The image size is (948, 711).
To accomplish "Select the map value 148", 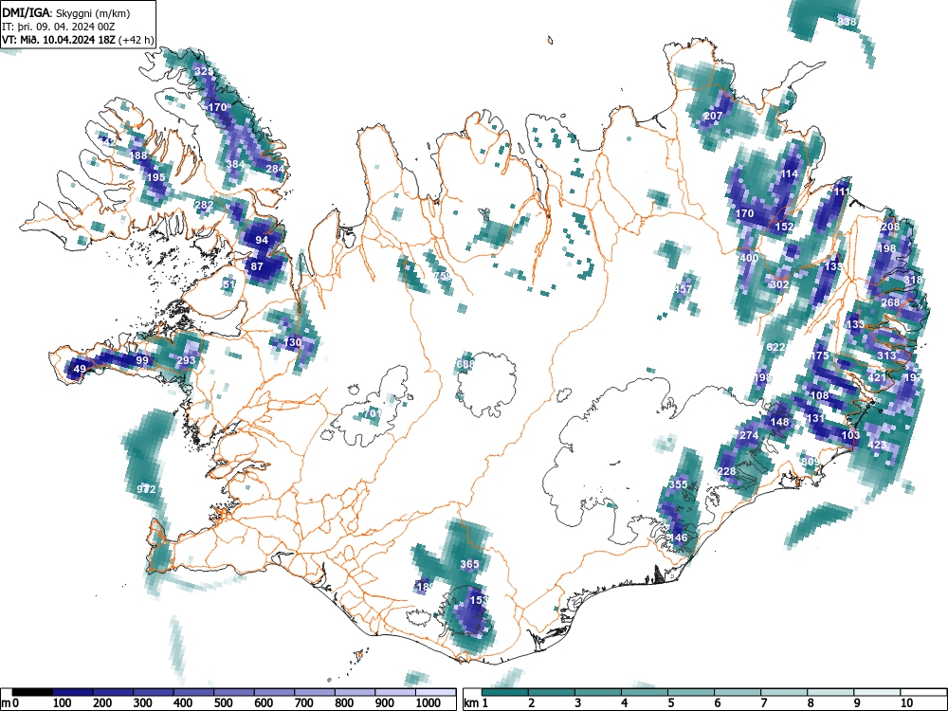I will pyautogui.click(x=779, y=422).
